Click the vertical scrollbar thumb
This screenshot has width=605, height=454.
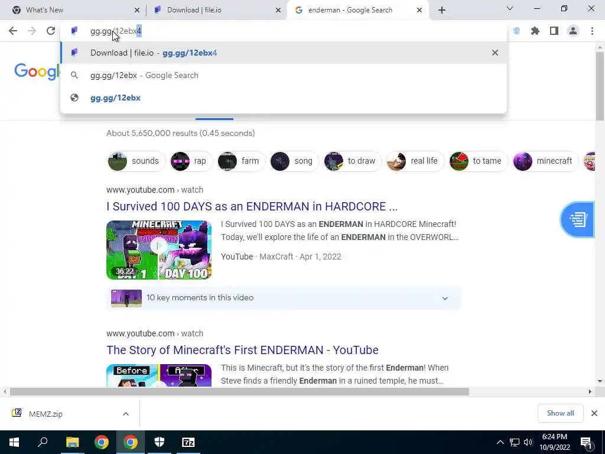tap(600, 86)
